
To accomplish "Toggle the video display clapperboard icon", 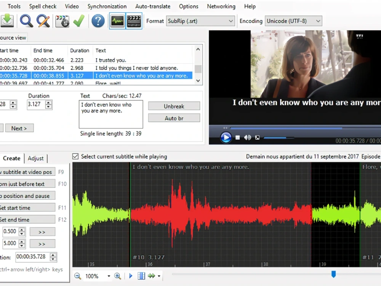I will [134, 21].
